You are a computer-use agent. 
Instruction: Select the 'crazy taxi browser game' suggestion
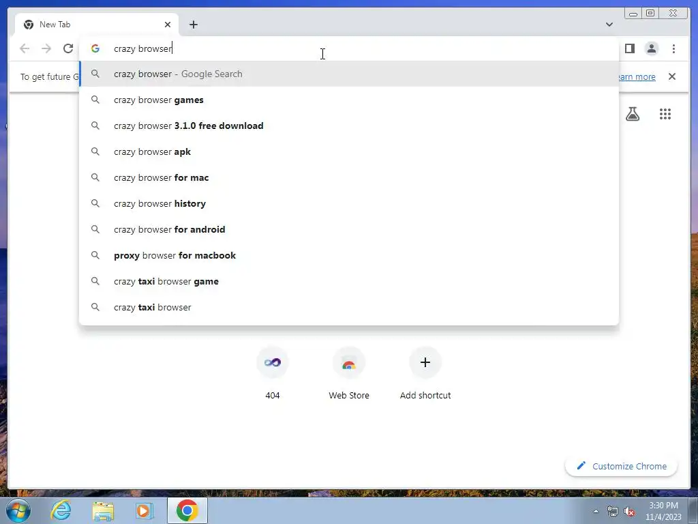point(349,281)
